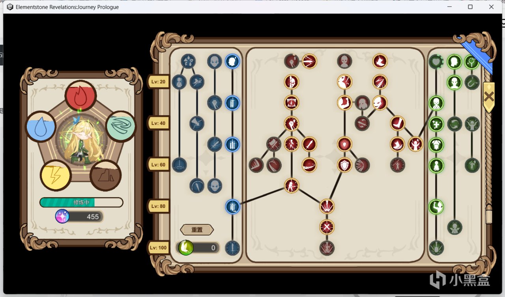Select the locked blue bald head skill
505x297 pixels.
coord(215,61)
